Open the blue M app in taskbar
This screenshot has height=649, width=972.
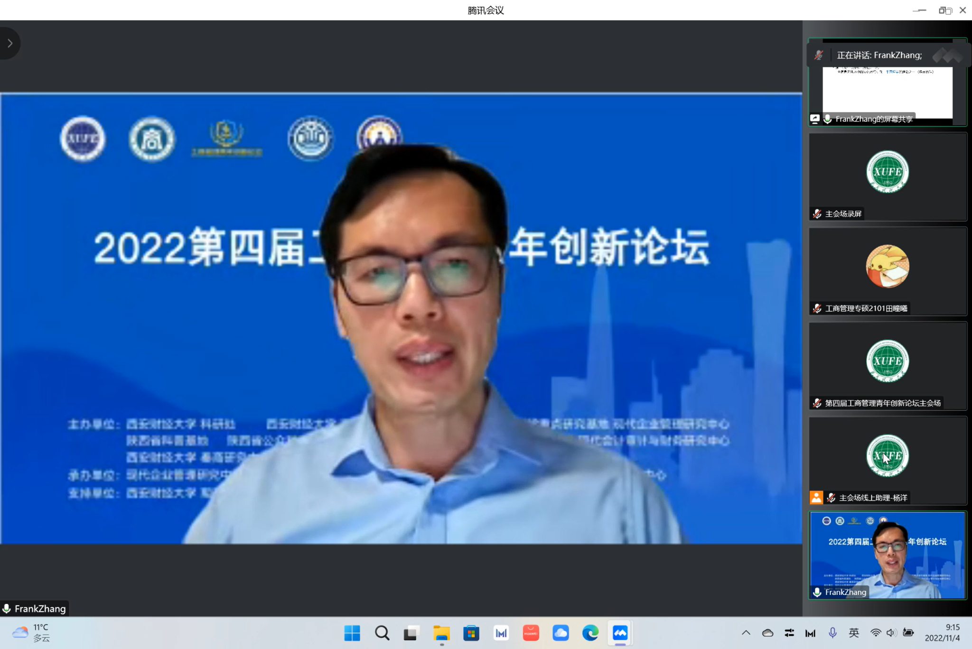tap(501, 633)
